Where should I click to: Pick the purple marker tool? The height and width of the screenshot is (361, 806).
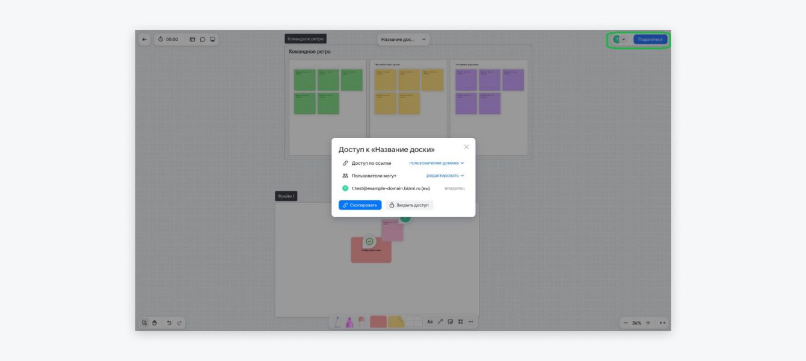[x=349, y=322]
